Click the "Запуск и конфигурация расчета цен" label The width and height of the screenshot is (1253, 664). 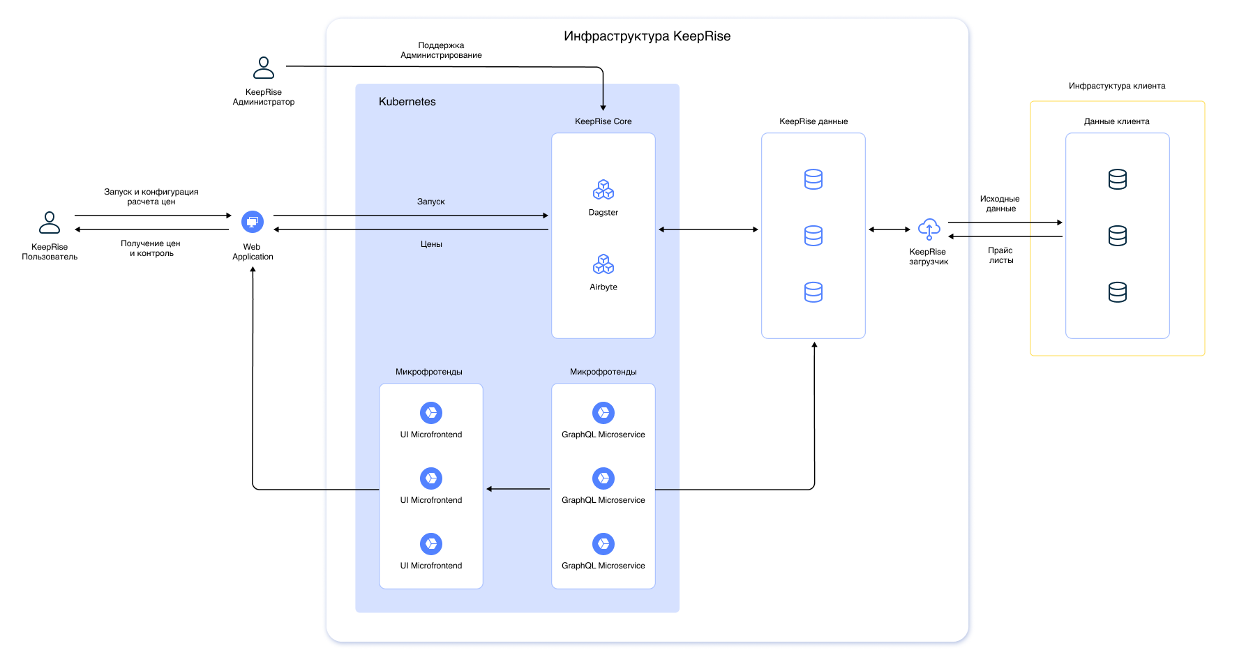[x=151, y=197]
